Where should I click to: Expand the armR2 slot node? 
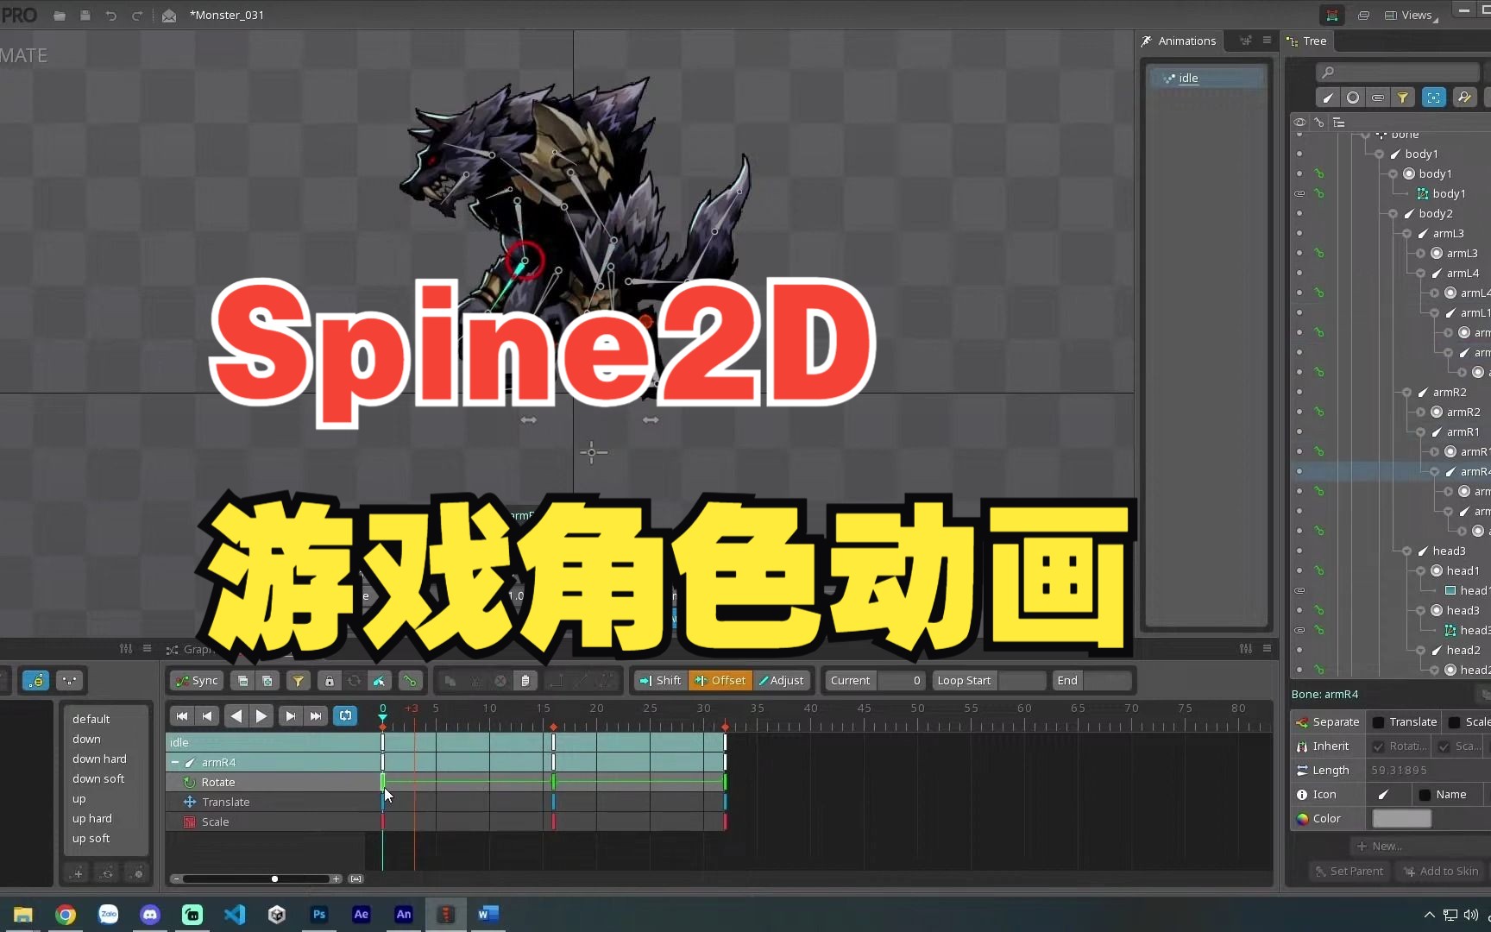[1420, 412]
